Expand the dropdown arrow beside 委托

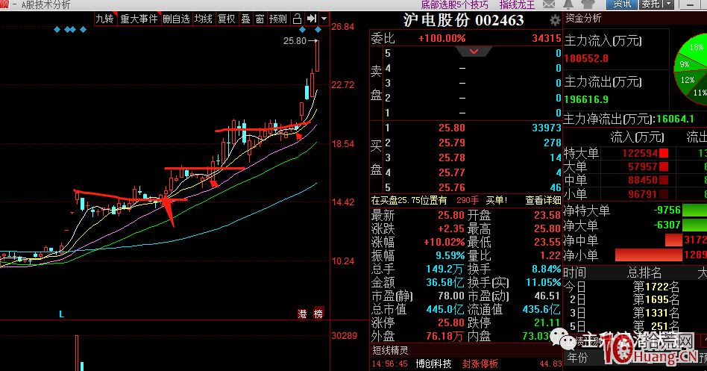pyautogui.click(x=669, y=4)
